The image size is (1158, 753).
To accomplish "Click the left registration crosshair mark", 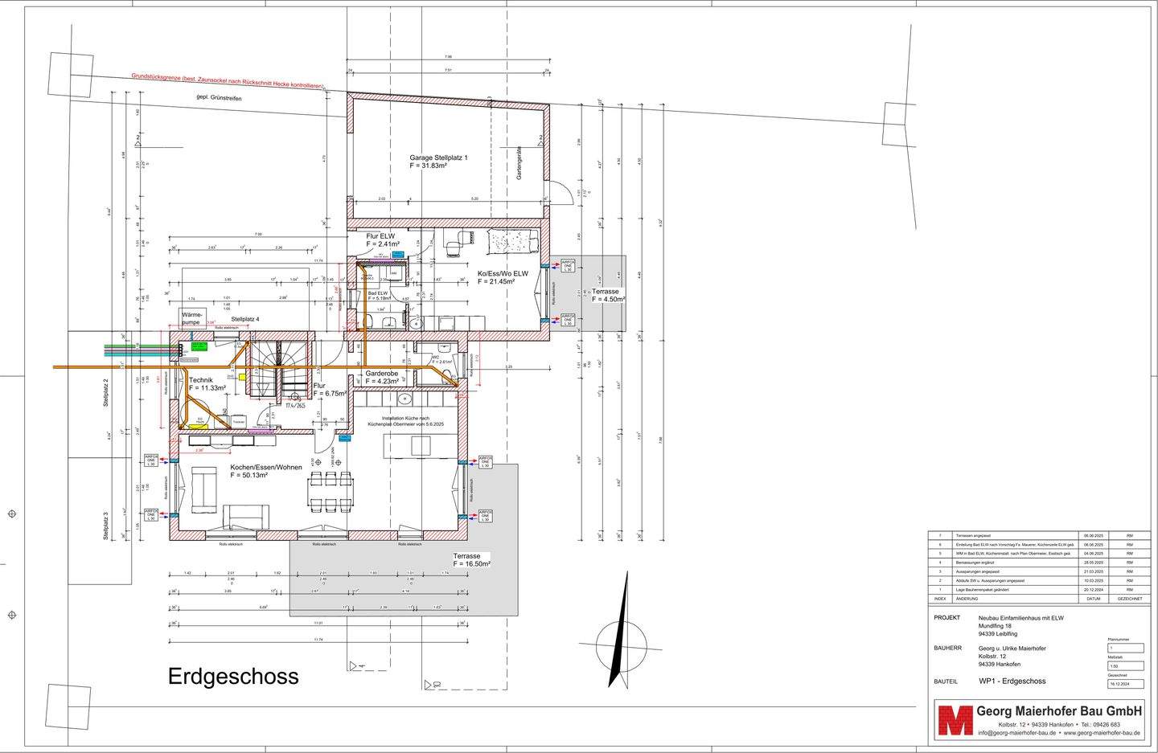I will (11, 514).
